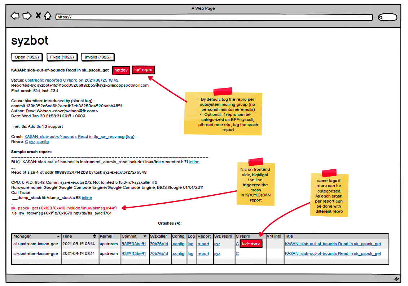
Task: Open second row KASAN sk_psock_get title link
Action: (x=333, y=253)
